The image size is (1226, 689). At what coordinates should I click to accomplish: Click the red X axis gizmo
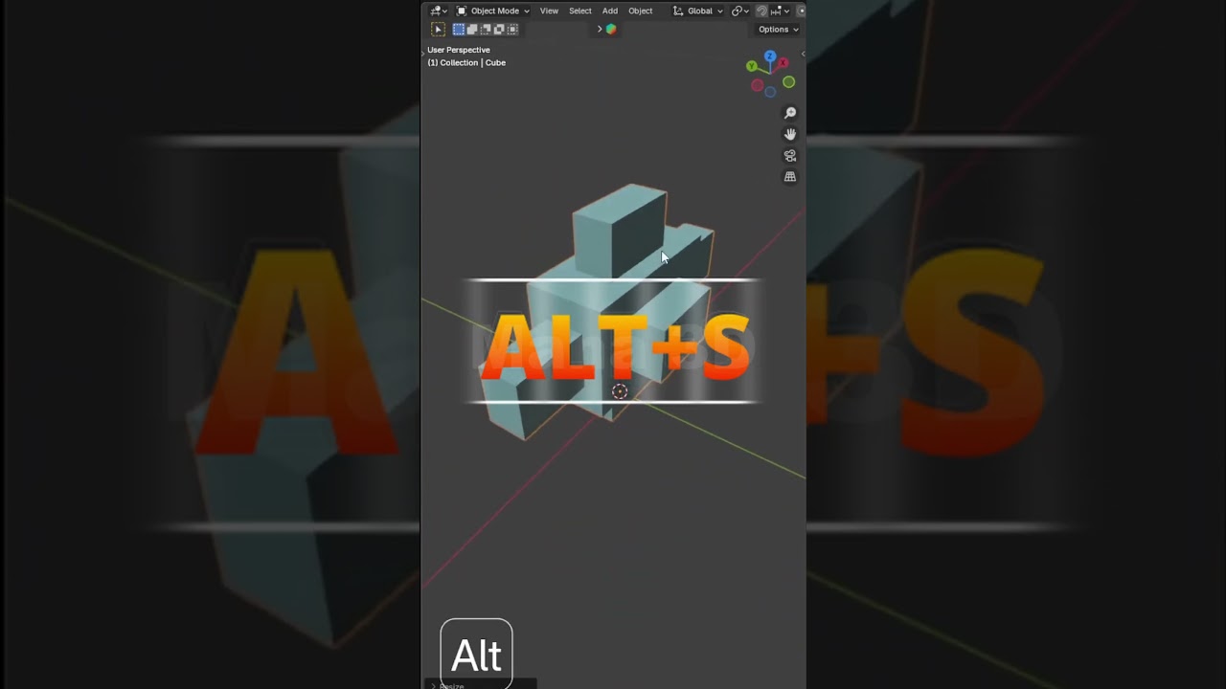[x=783, y=63]
